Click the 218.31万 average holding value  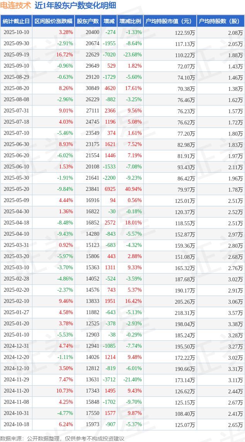tap(185, 313)
